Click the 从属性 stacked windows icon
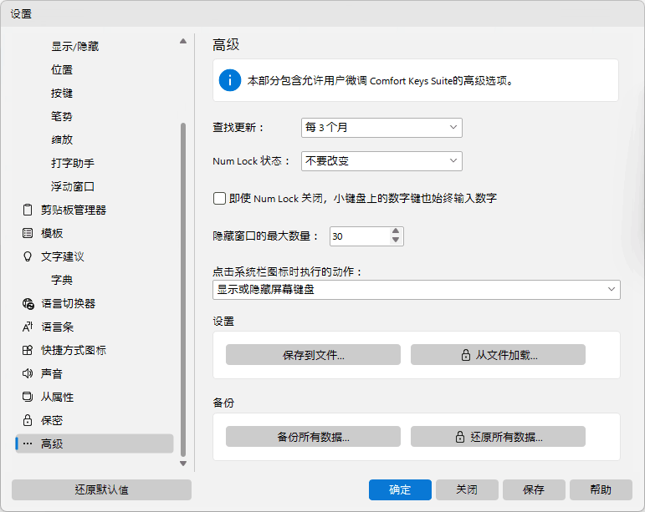 pyautogui.click(x=28, y=397)
